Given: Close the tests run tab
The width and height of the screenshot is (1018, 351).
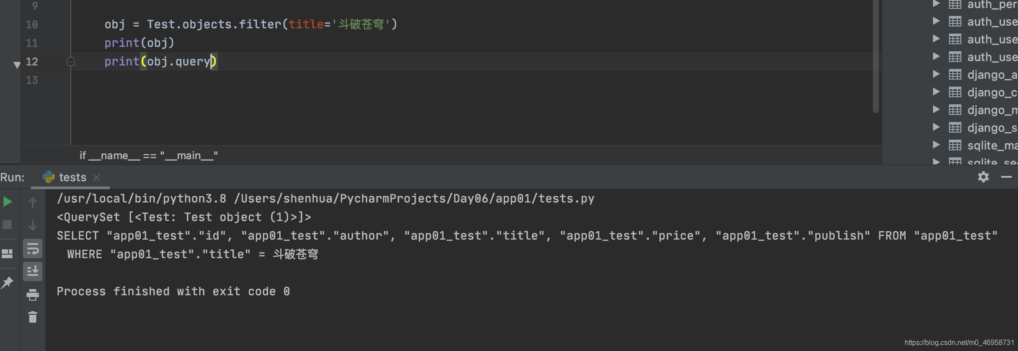Looking at the screenshot, I should (x=96, y=178).
